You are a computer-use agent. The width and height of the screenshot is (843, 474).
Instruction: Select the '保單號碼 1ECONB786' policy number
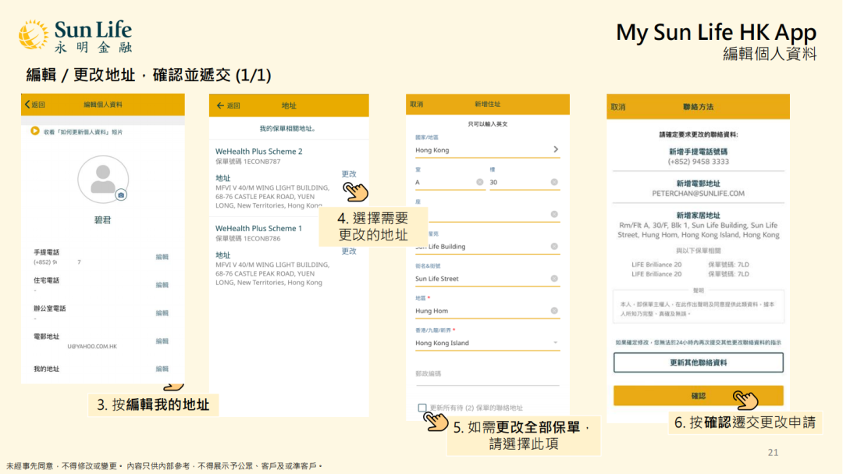pyautogui.click(x=248, y=238)
